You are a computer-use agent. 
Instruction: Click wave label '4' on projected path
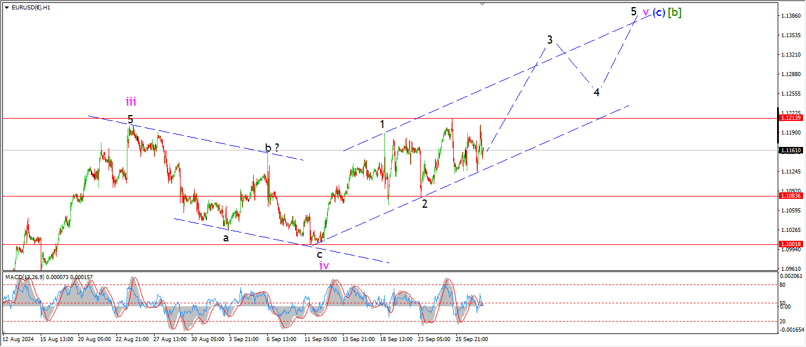point(597,92)
